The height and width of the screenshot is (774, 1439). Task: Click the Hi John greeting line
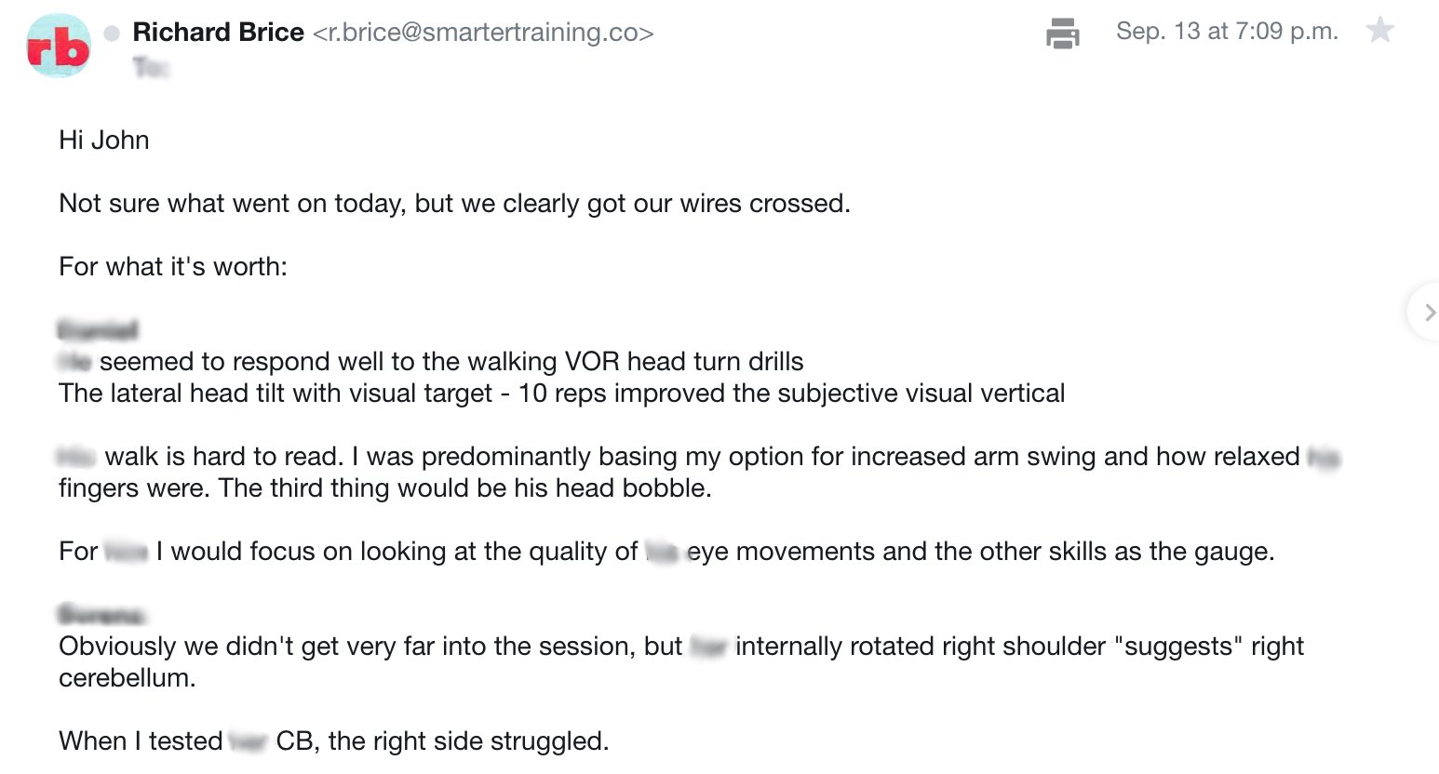104,140
